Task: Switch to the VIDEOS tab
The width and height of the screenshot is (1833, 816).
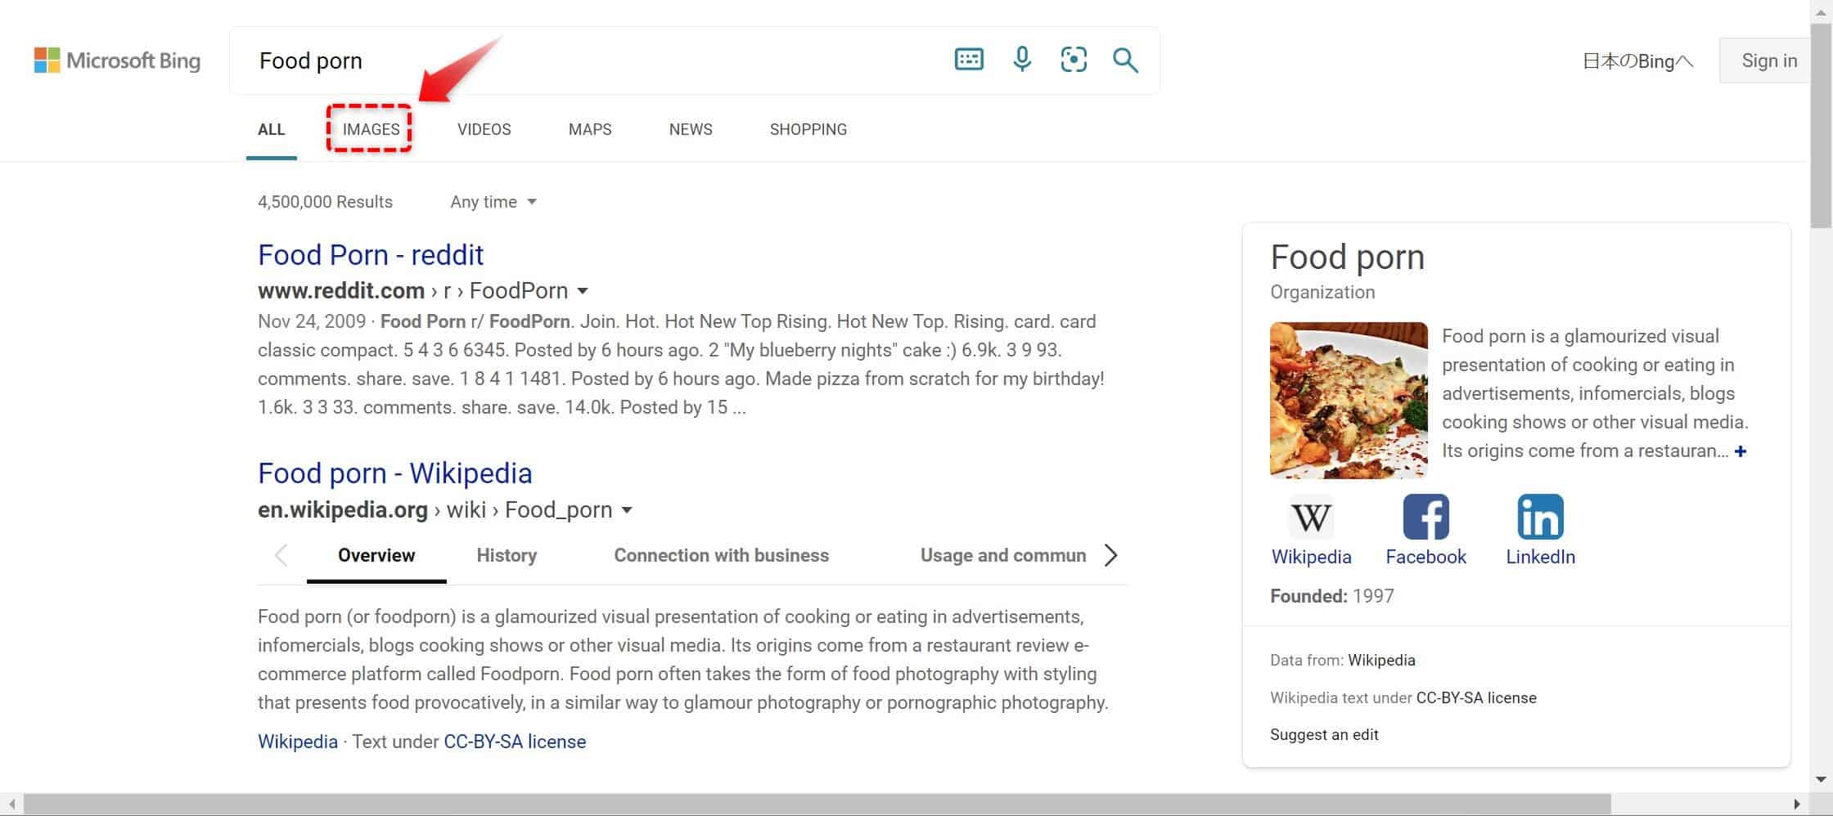Action: 484,129
